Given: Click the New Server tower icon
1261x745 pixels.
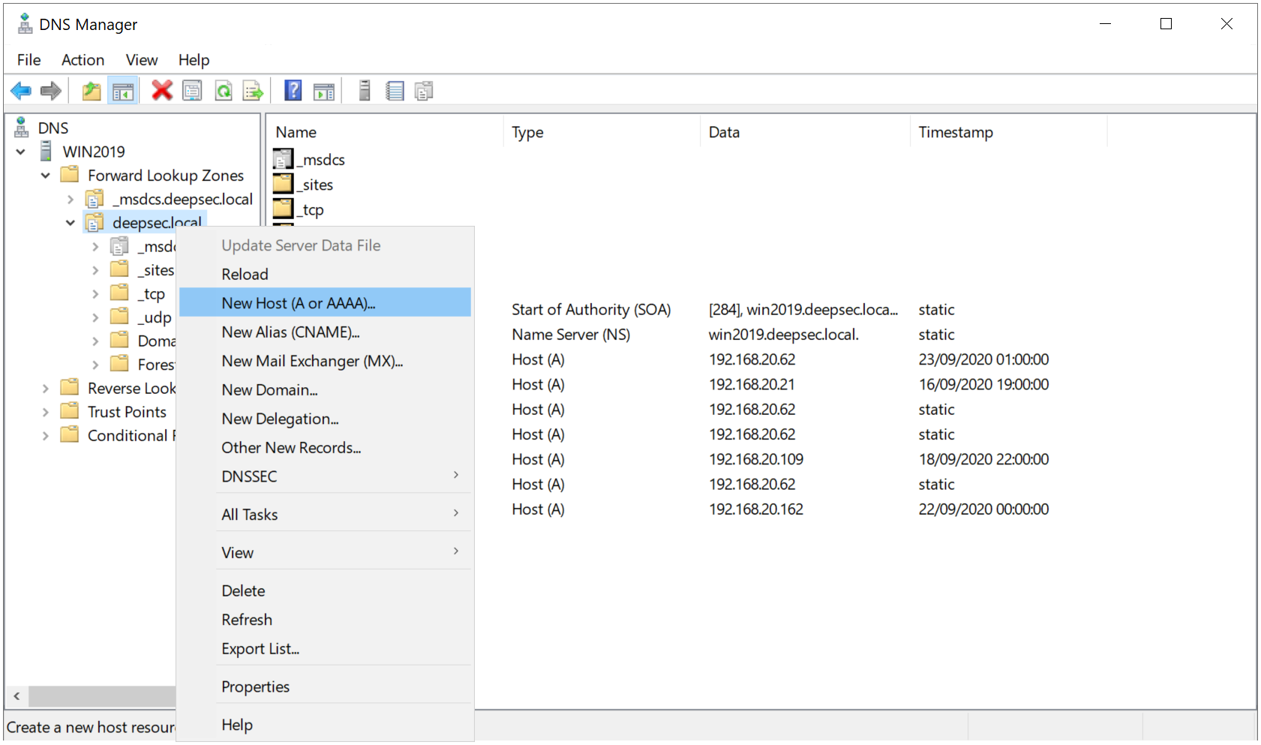Looking at the screenshot, I should (x=365, y=91).
